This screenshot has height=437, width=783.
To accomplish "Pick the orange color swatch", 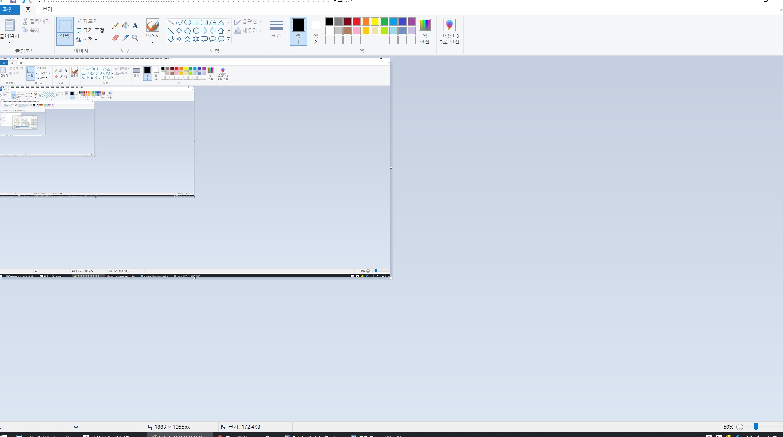I will 366,22.
